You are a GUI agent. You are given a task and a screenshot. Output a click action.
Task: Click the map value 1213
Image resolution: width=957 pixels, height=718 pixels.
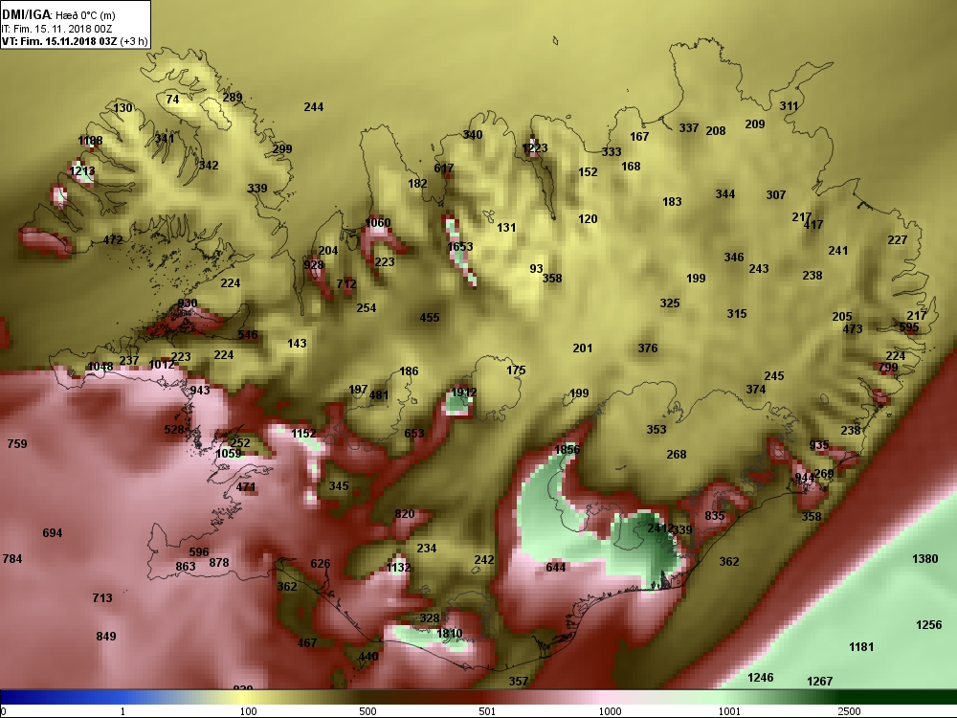pos(82,171)
